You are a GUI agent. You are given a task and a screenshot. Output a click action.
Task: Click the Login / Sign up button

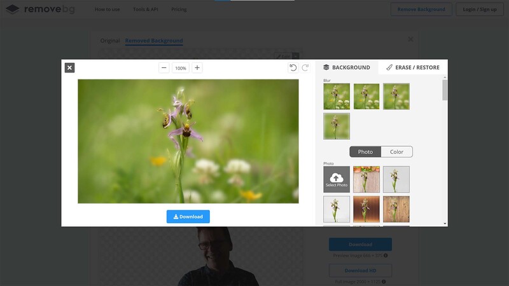tap(480, 10)
